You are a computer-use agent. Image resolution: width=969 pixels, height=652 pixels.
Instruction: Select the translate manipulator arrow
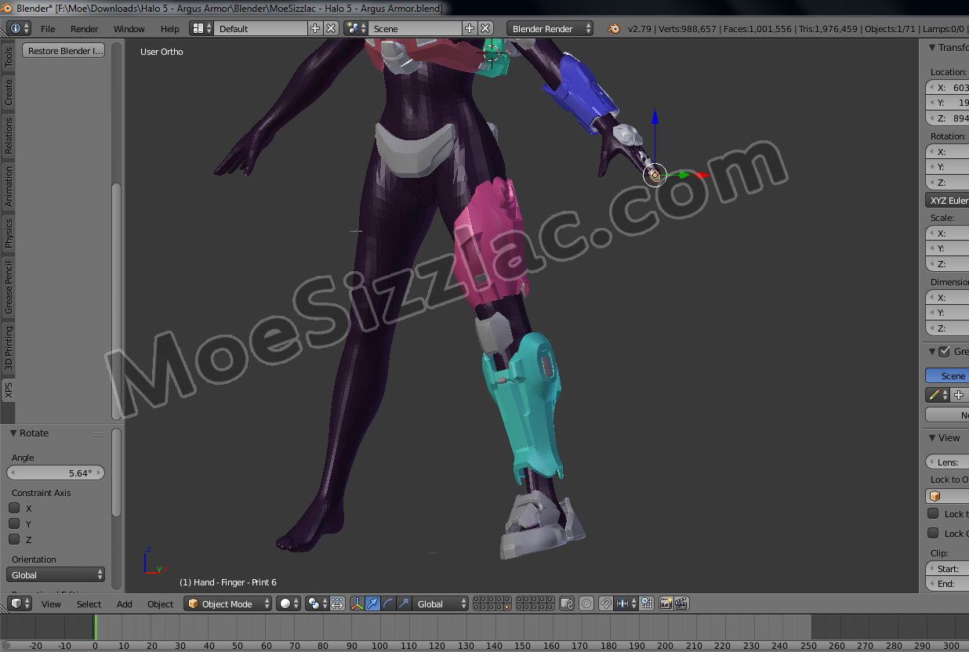tap(373, 603)
